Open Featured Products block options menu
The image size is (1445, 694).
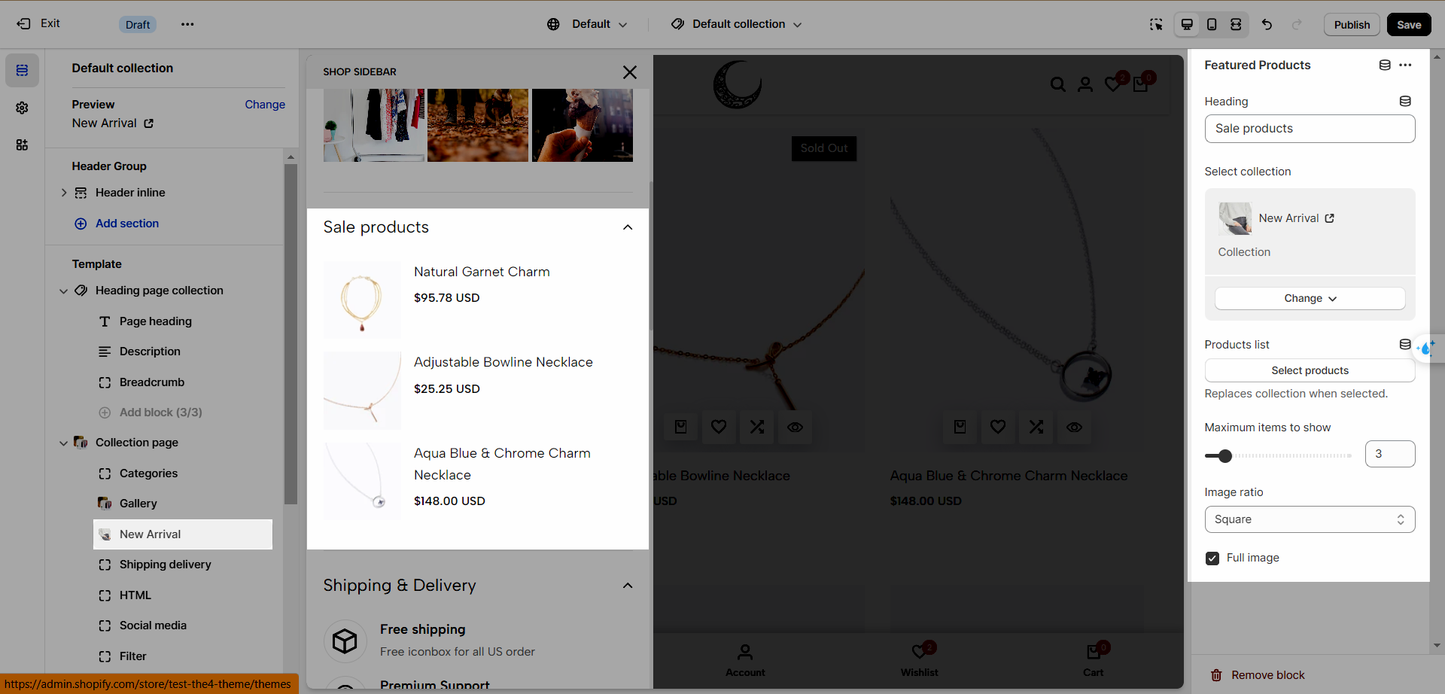(1405, 65)
